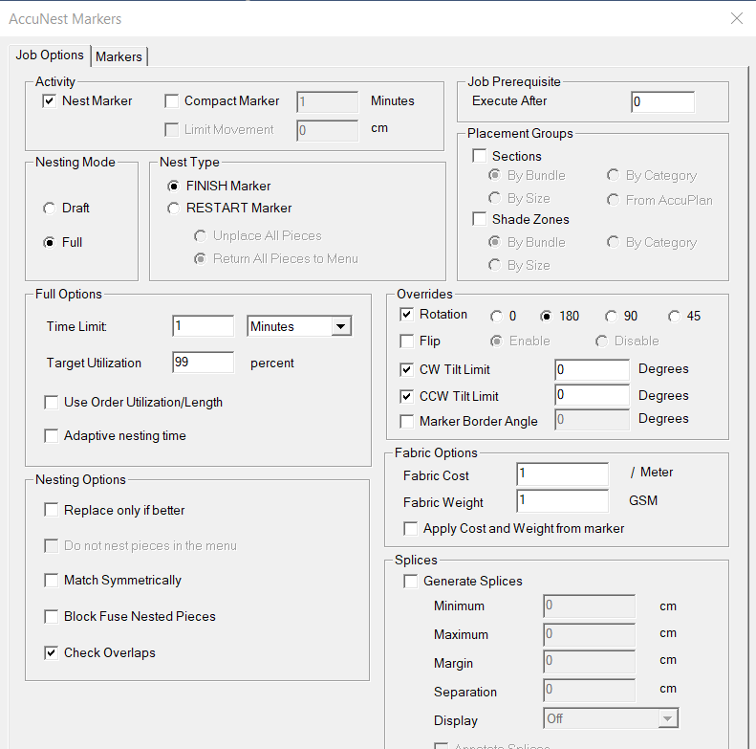Check Replace only if better
Image resolution: width=756 pixels, height=749 pixels.
click(x=52, y=510)
